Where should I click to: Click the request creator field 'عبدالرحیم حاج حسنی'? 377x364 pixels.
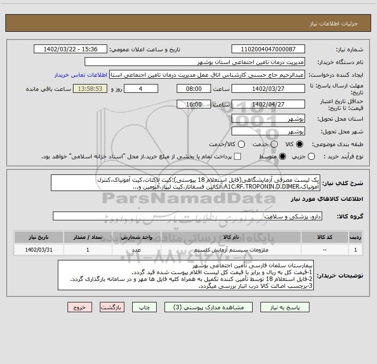pyautogui.click(x=207, y=75)
